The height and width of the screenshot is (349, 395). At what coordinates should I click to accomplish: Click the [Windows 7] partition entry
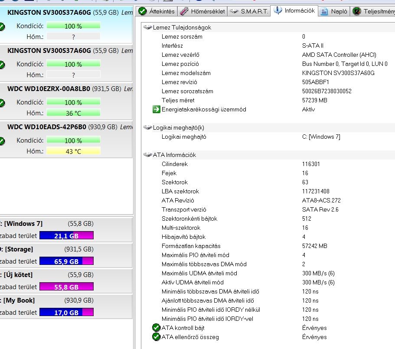pos(66,230)
